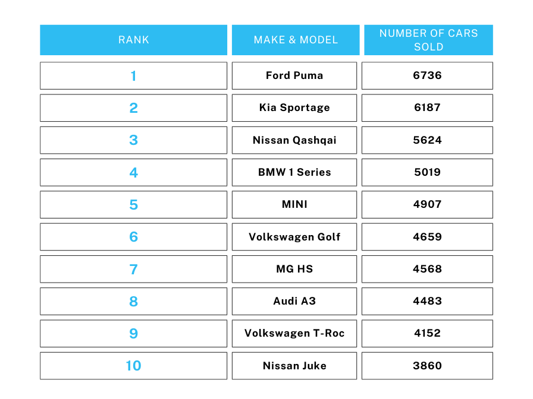
Task: Click the Volkswagen Golf cell
Action: (x=294, y=237)
